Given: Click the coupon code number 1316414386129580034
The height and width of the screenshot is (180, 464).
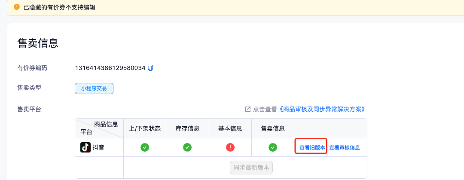Looking at the screenshot, I should 110,68.
